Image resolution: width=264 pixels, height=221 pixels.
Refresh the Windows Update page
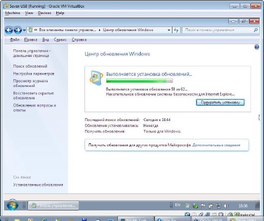(x=176, y=30)
